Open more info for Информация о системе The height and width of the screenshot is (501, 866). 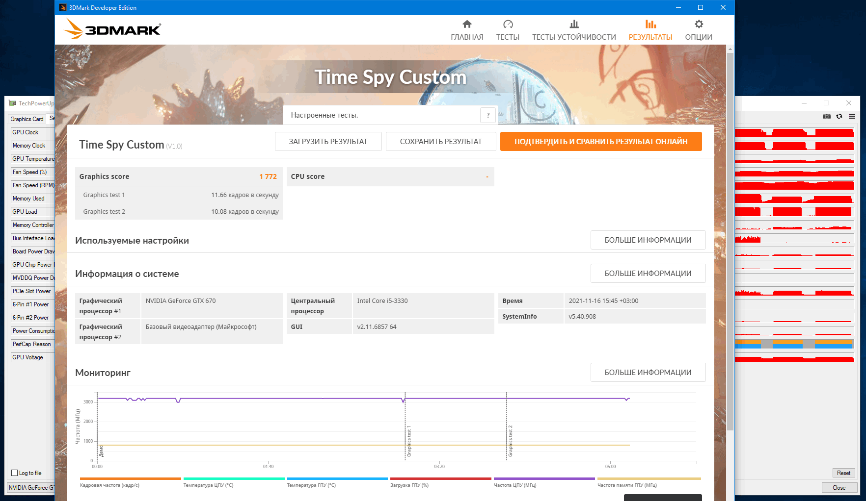[648, 274]
